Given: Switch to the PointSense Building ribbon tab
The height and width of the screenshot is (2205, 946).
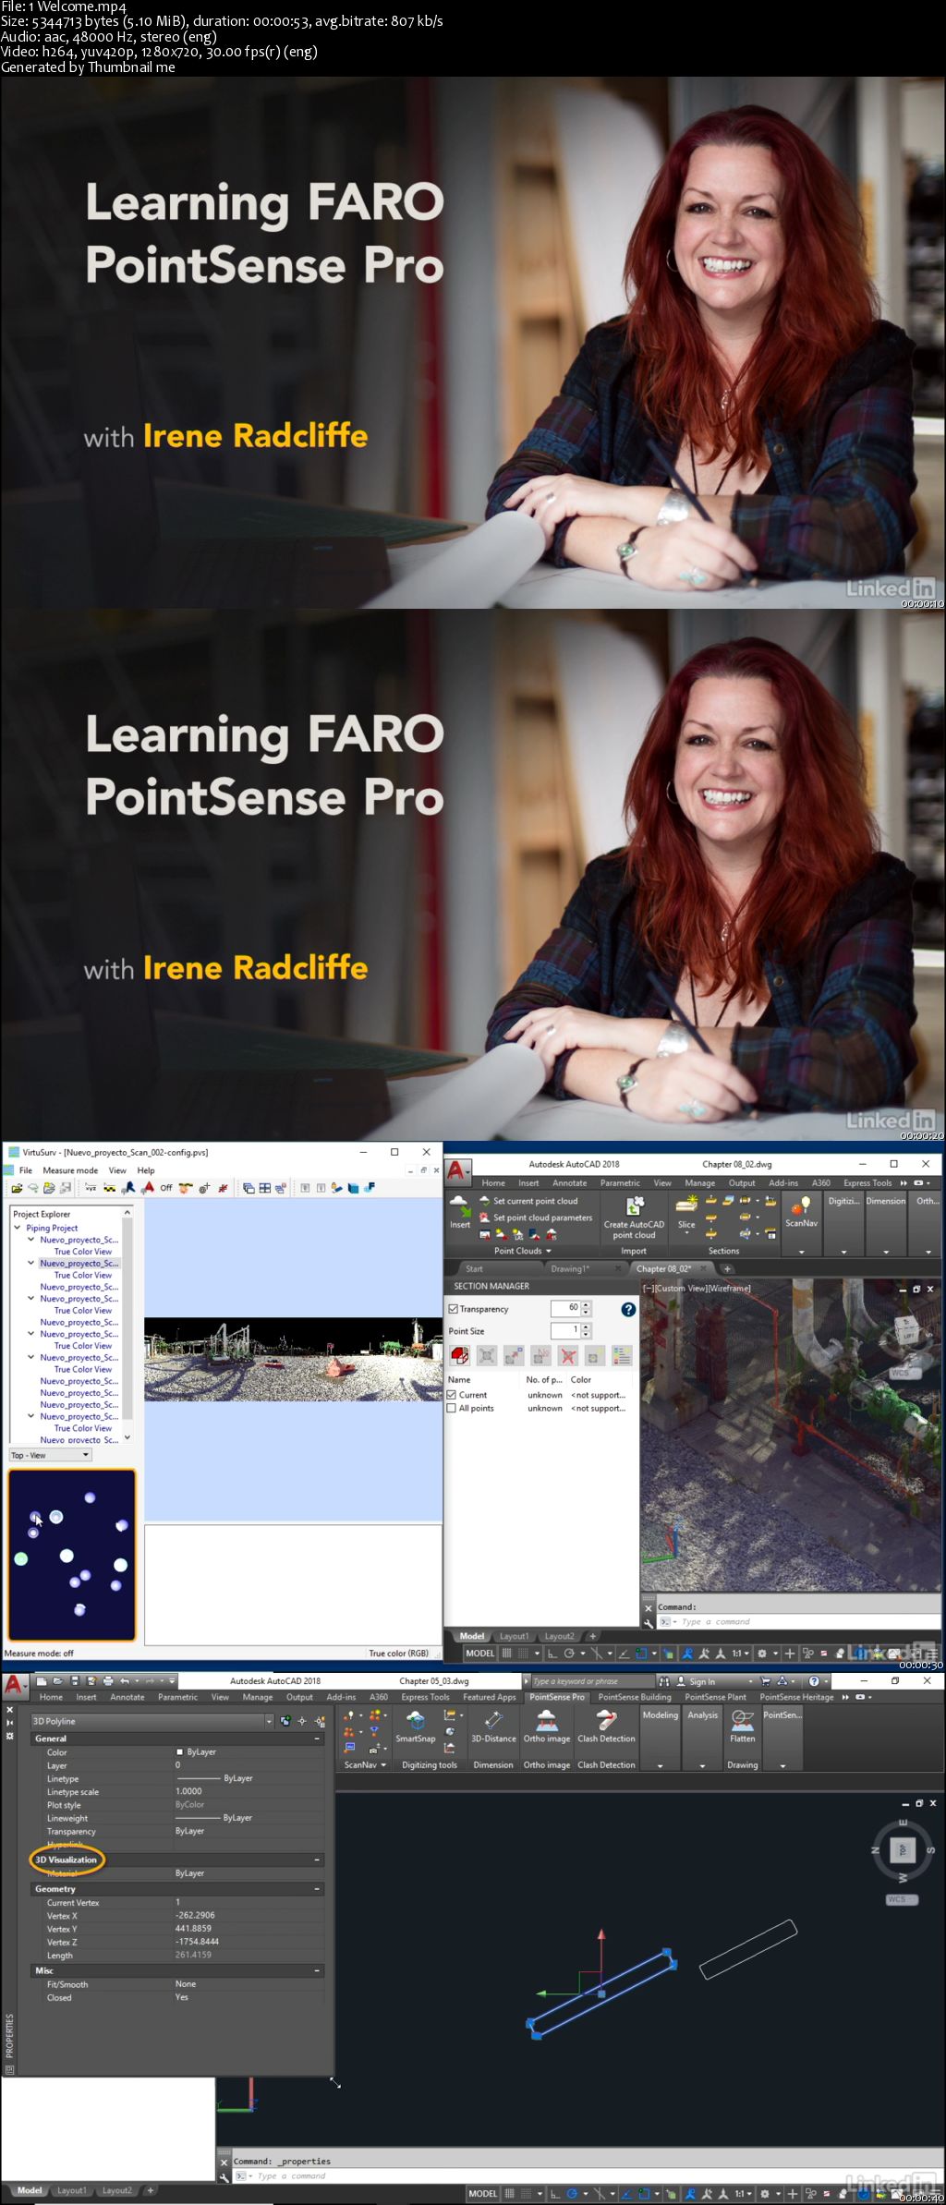Looking at the screenshot, I should 635,1697.
